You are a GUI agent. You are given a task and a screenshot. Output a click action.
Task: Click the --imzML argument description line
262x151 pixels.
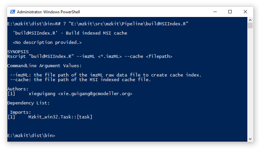106,75
